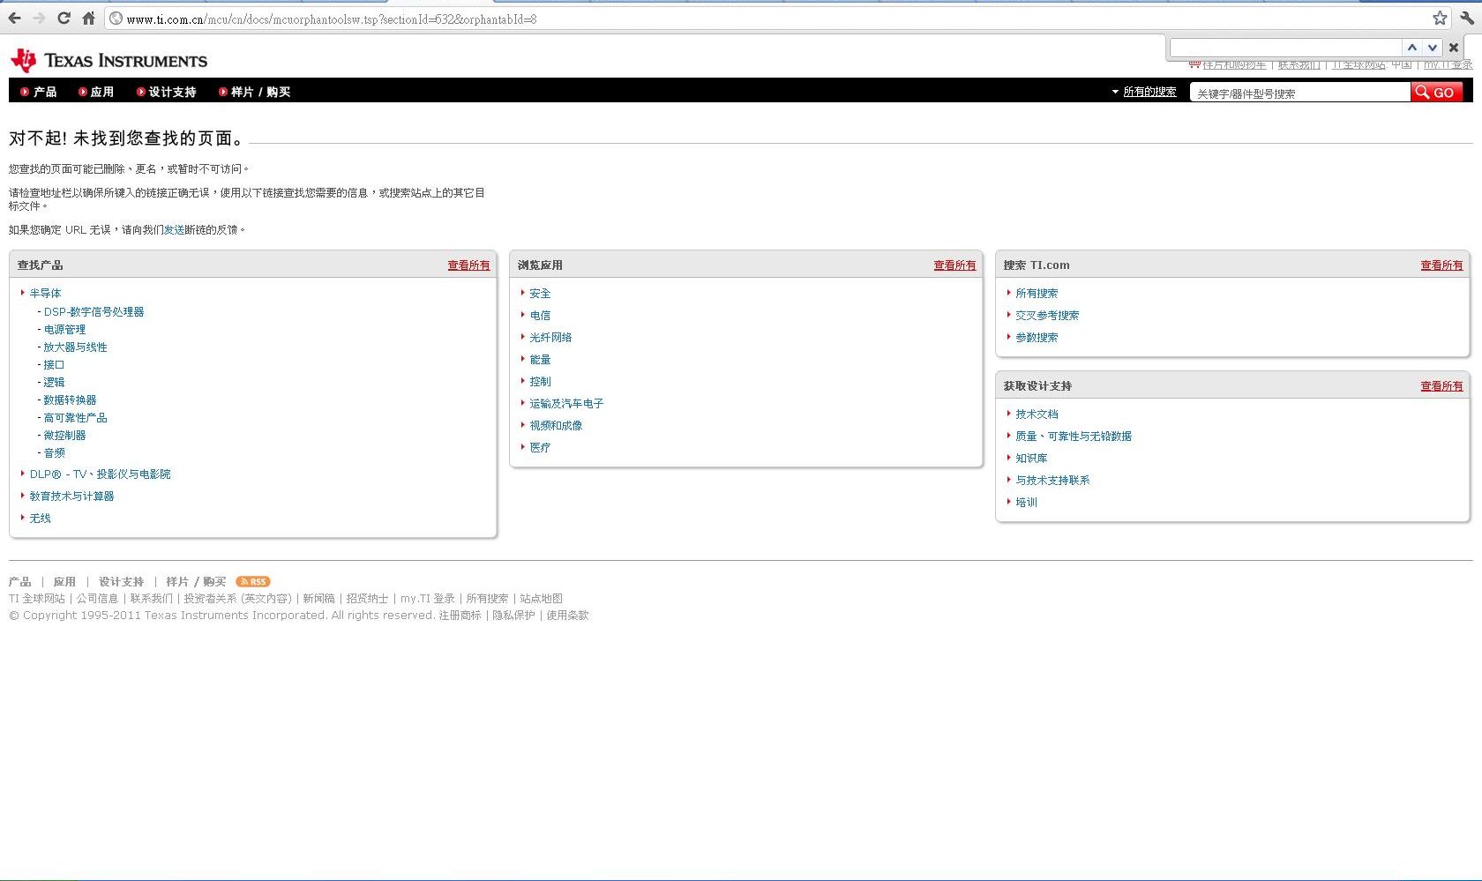Click the red GO search button
Screen dimensions: 1482x881
1437,92
